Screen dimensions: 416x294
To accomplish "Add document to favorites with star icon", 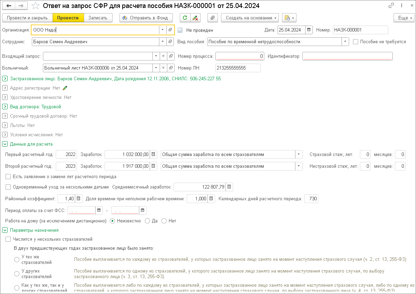I will [x=35, y=6].
